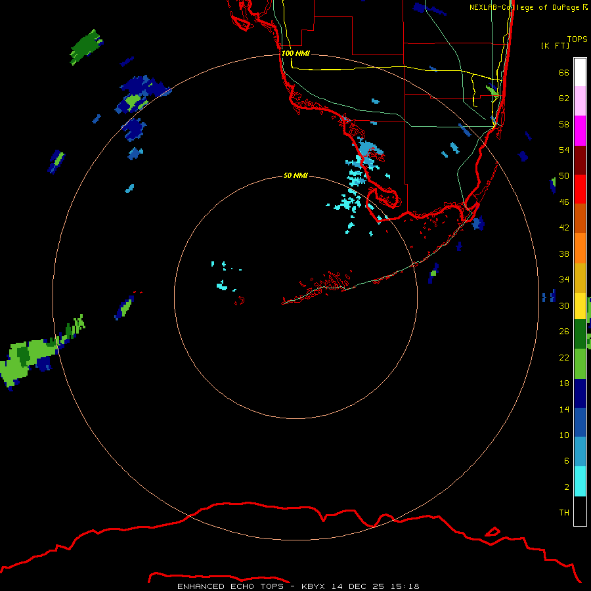Image resolution: width=591 pixels, height=591 pixels.
Task: Click the magenta 58 kft legend swatch
Action: pyautogui.click(x=580, y=131)
